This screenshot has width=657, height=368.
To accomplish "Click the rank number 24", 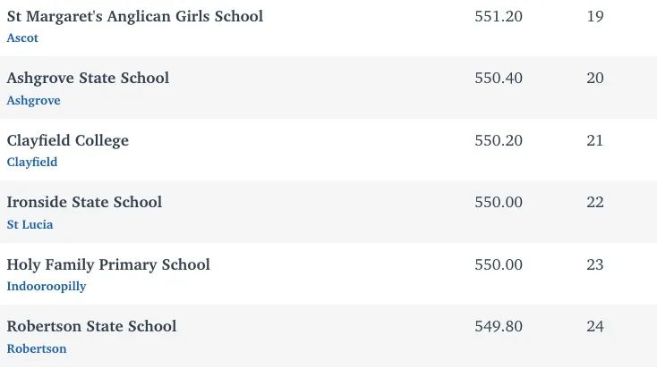I will pyautogui.click(x=595, y=327).
